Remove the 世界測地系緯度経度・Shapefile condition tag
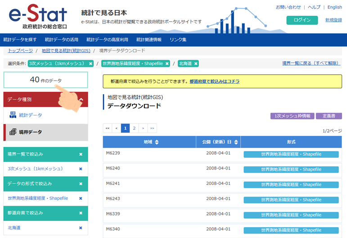 pyautogui.click(x=167, y=64)
